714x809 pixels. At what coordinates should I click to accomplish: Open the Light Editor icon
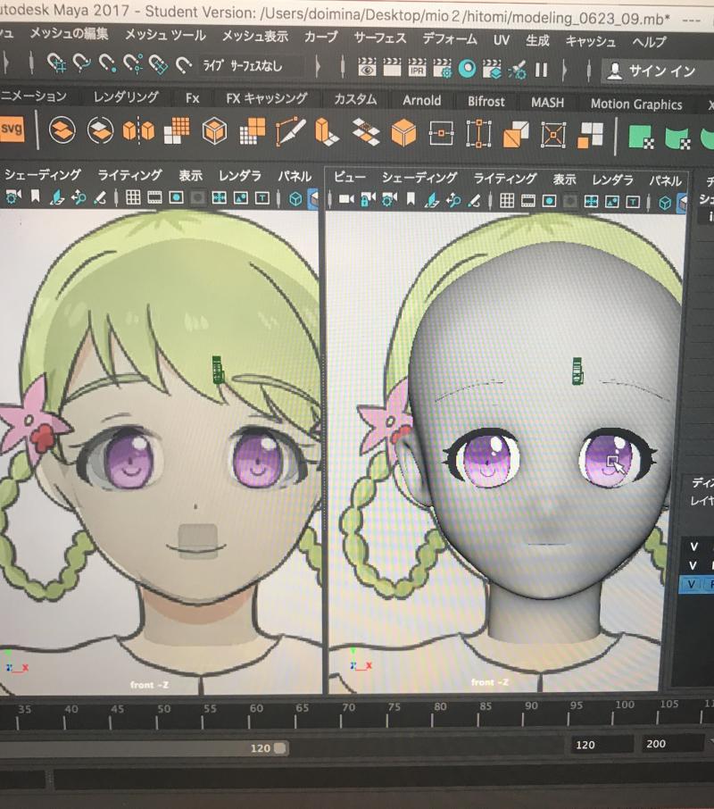click(517, 70)
